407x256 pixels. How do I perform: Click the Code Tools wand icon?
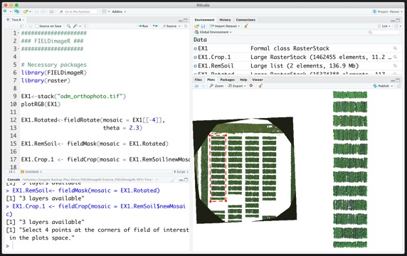point(75,26)
